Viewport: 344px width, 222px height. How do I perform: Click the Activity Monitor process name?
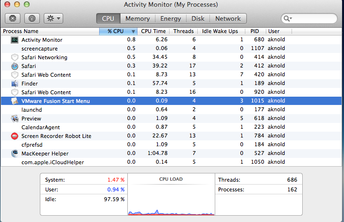pyautogui.click(x=42, y=40)
